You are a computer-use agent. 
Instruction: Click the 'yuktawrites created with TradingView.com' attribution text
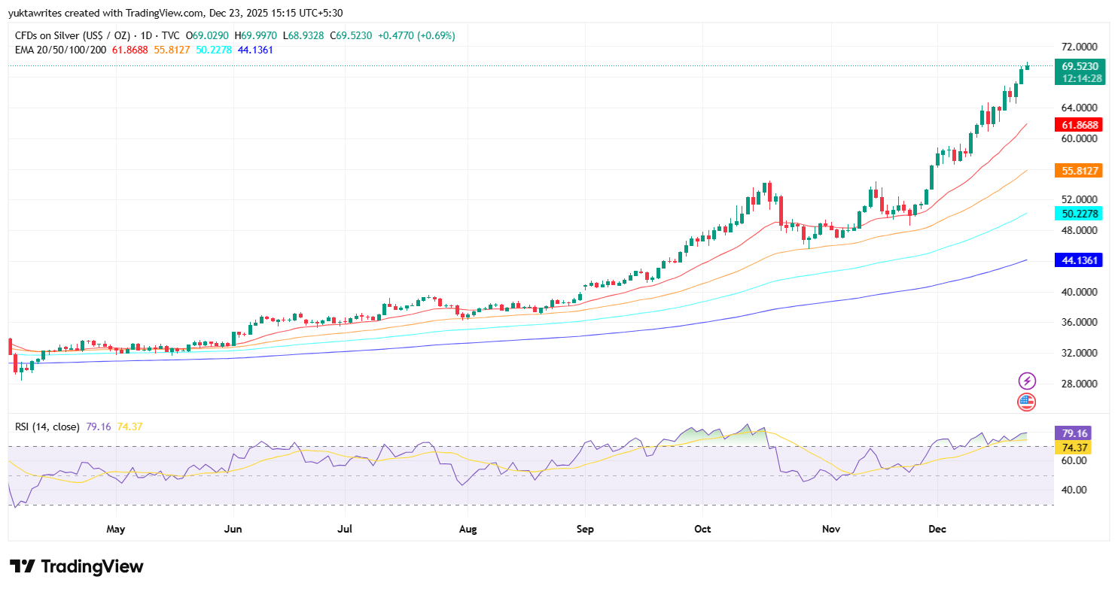(103, 12)
